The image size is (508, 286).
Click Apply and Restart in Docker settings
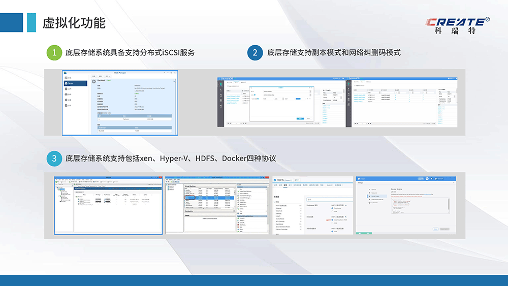(x=444, y=229)
